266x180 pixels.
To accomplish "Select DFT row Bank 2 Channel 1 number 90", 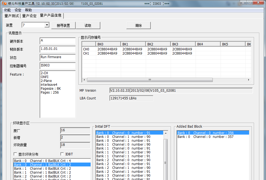I will [129, 168].
